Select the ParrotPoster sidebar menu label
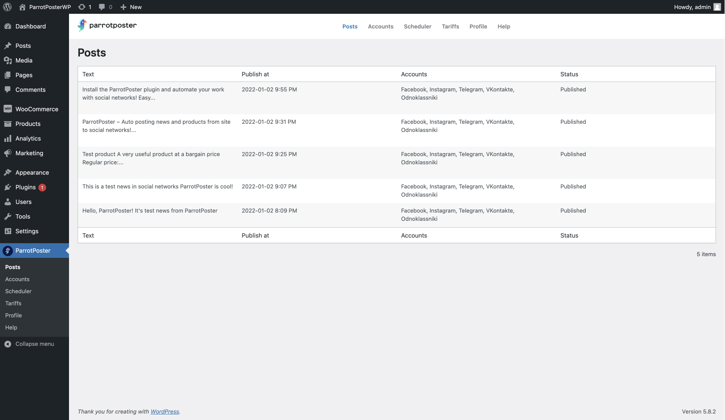Screen dimensions: 725x420 pos(33,251)
